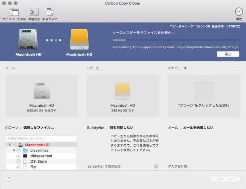Open SafetyNet deletion settings help icon
The image size is (246, 189).
tap(156, 166)
